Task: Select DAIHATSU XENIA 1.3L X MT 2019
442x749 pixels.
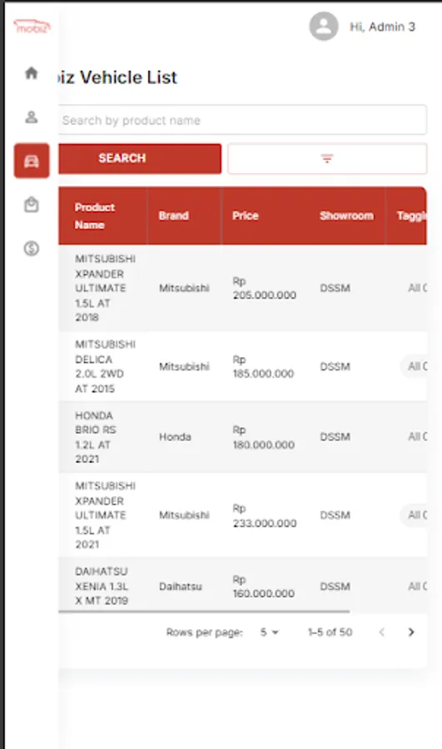Action: click(102, 586)
